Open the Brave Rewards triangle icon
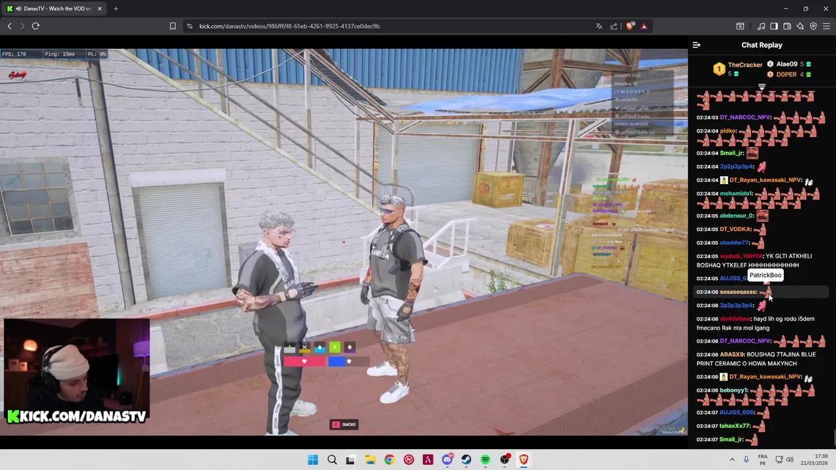 (644, 26)
